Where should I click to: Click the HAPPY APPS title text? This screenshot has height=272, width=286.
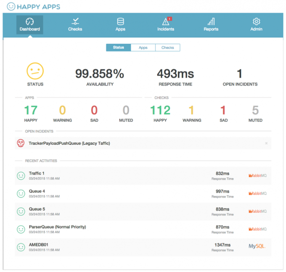(x=39, y=7)
